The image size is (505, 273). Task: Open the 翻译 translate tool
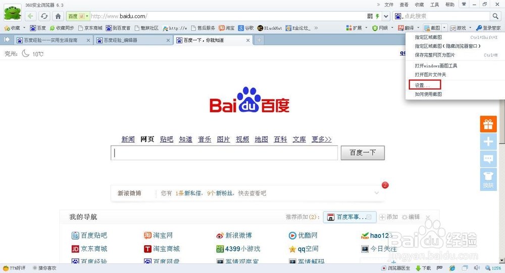[406, 28]
